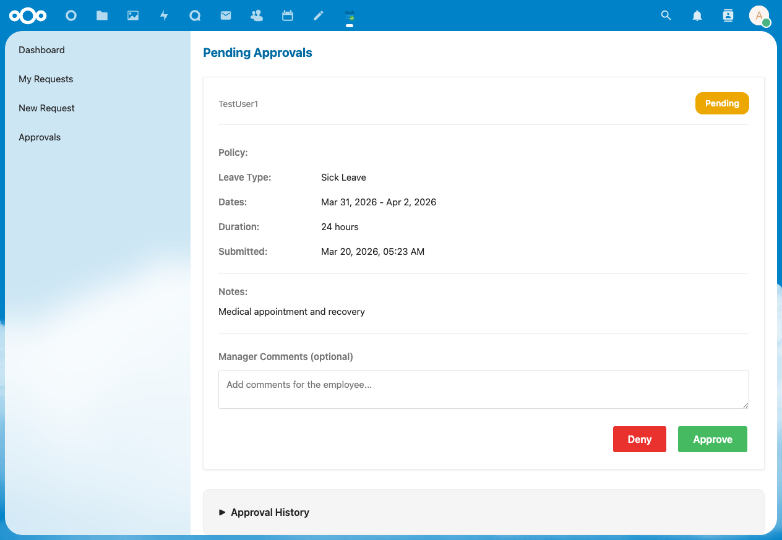Open the Mail app
This screenshot has width=782, height=540.
pyautogui.click(x=225, y=15)
